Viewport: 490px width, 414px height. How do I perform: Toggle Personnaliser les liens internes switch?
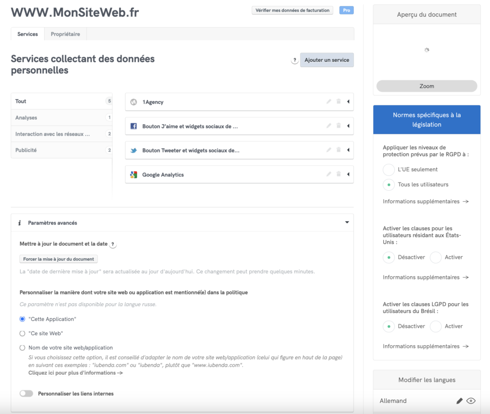pos(26,393)
